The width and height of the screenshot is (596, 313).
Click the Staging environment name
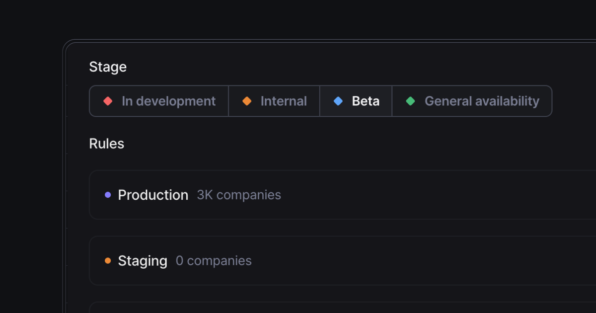pyautogui.click(x=142, y=261)
